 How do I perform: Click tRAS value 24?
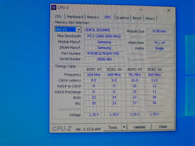(114, 97)
